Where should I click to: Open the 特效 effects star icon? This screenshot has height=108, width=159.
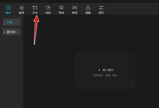[x=61, y=8]
